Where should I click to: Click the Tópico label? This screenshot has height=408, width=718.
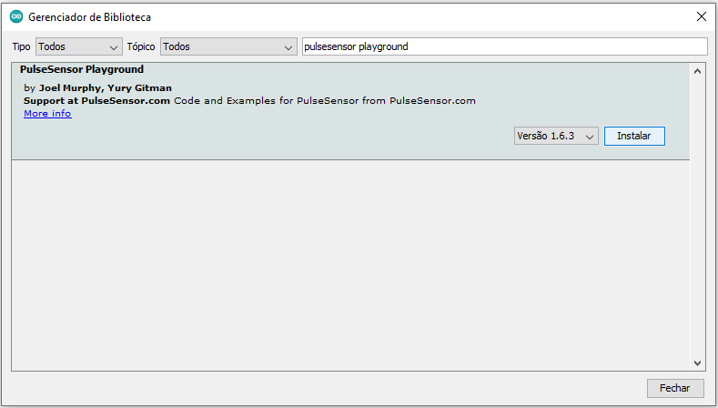pyautogui.click(x=141, y=46)
